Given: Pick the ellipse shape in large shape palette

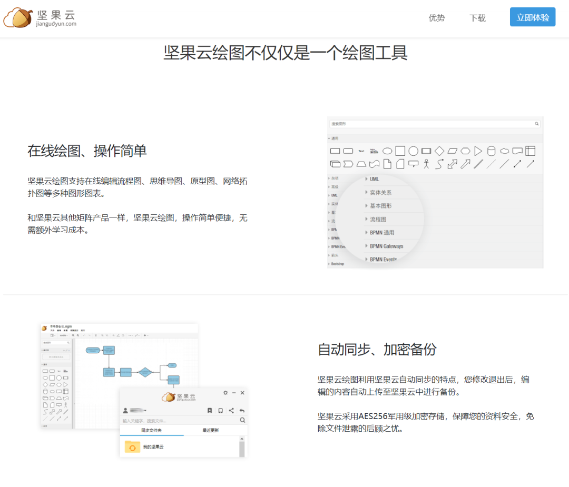Looking at the screenshot, I should [x=387, y=151].
